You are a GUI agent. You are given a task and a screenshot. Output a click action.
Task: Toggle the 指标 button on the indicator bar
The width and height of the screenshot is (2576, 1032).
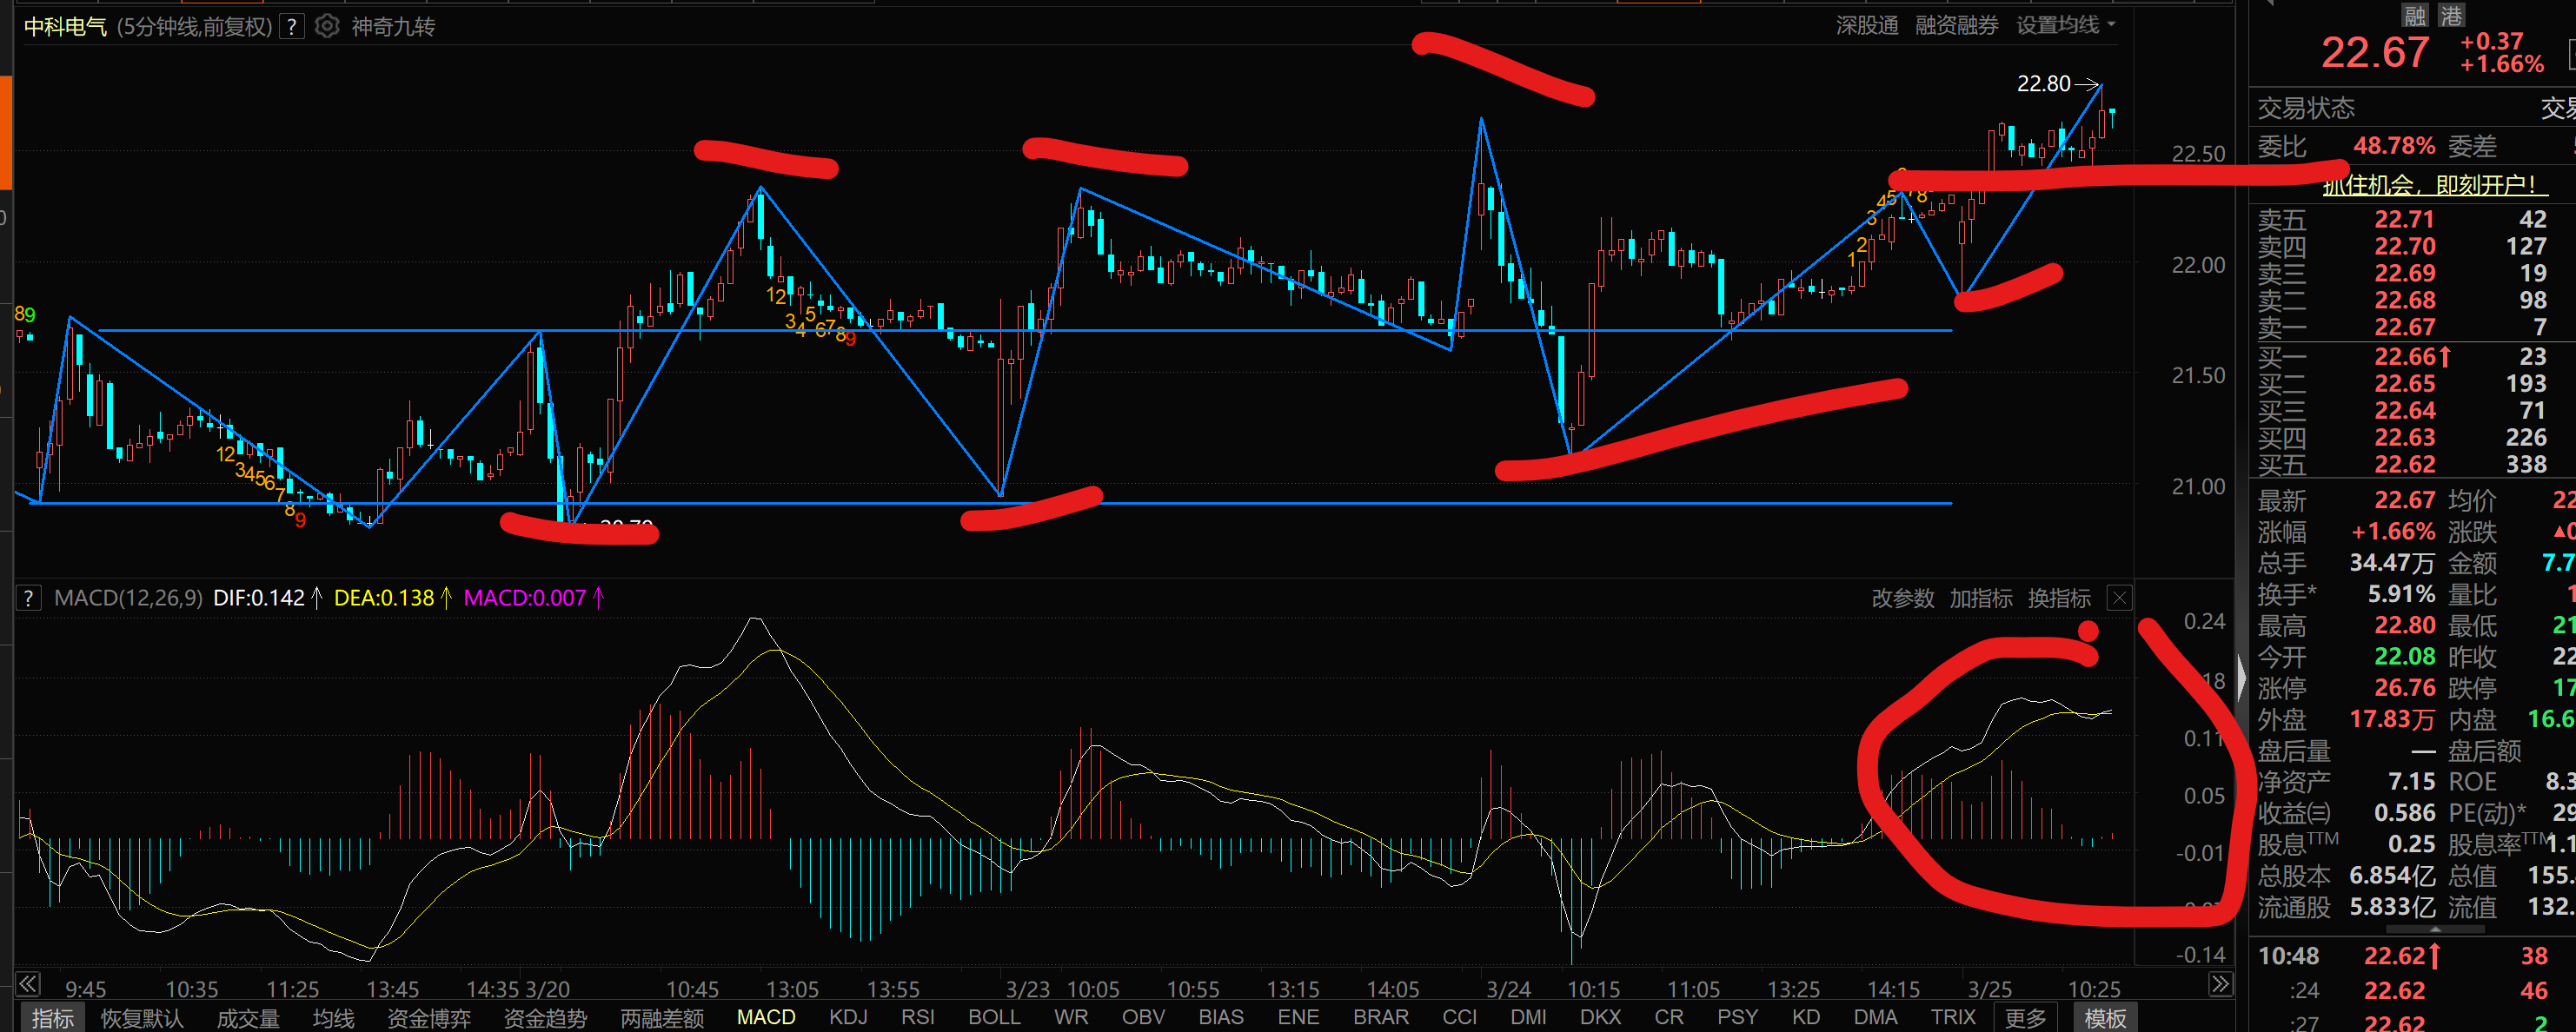pos(52,1017)
